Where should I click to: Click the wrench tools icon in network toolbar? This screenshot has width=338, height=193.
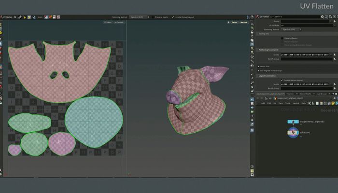click(x=310, y=103)
